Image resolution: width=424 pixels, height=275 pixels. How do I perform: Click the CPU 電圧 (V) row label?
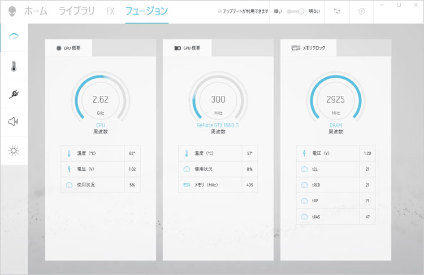tap(86, 169)
